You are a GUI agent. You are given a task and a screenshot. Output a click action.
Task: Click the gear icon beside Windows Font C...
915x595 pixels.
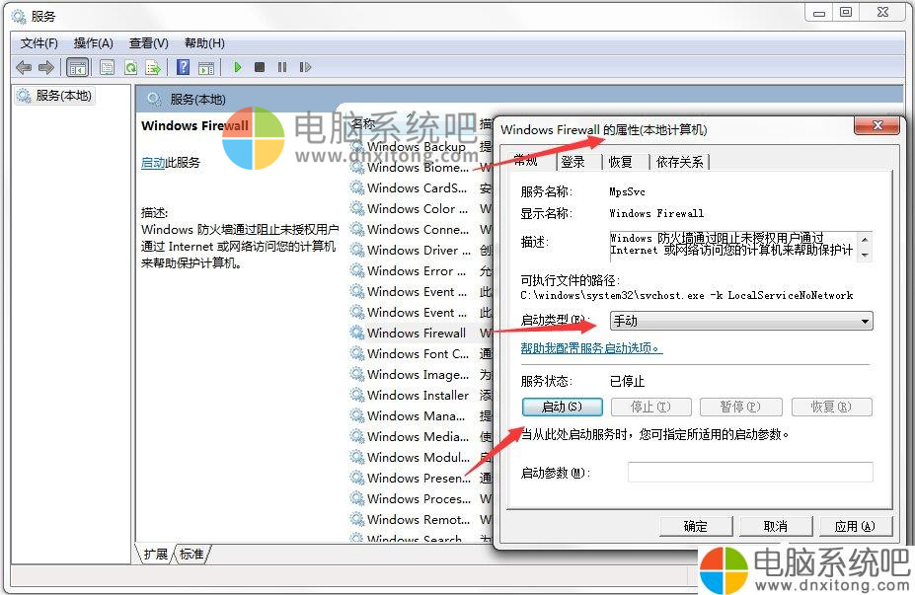click(356, 353)
